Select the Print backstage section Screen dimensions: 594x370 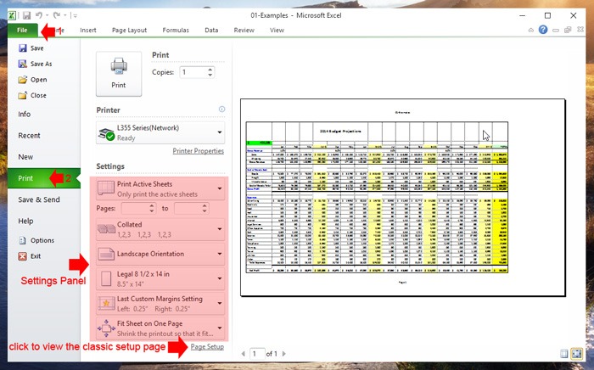(x=44, y=178)
